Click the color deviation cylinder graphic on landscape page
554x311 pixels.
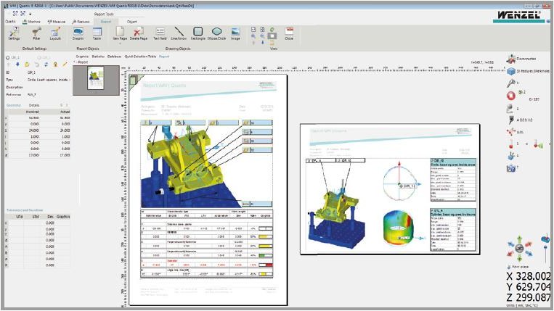point(399,228)
